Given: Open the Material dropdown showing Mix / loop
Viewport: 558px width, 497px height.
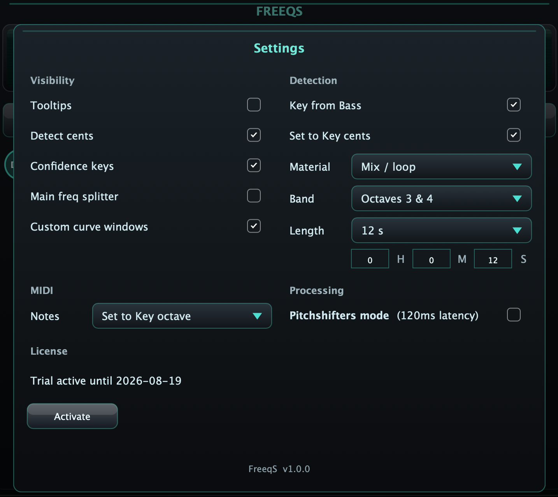Looking at the screenshot, I should click(x=441, y=166).
